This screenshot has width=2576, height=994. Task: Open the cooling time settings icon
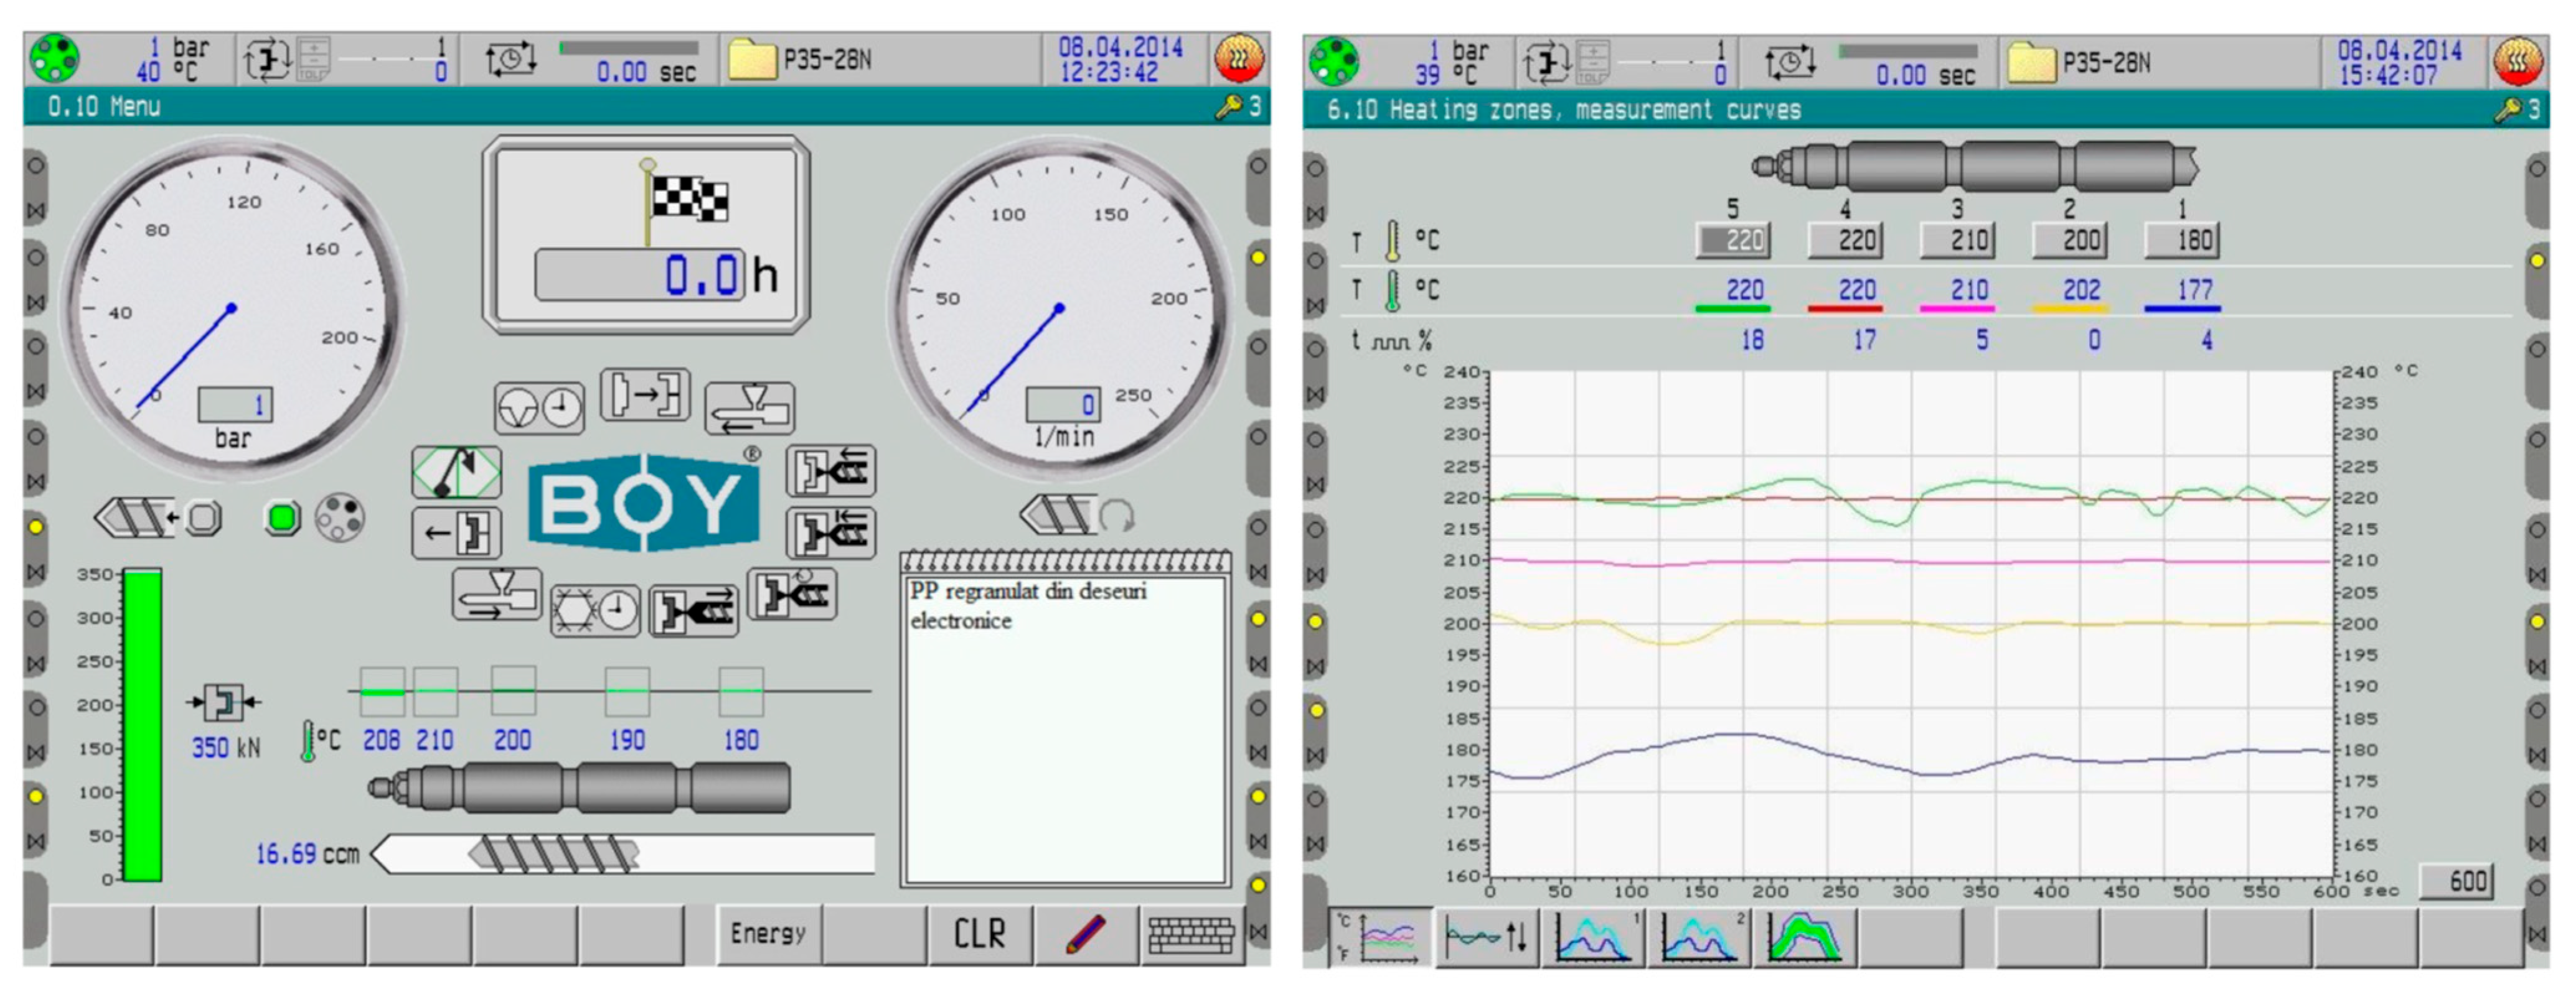click(595, 610)
